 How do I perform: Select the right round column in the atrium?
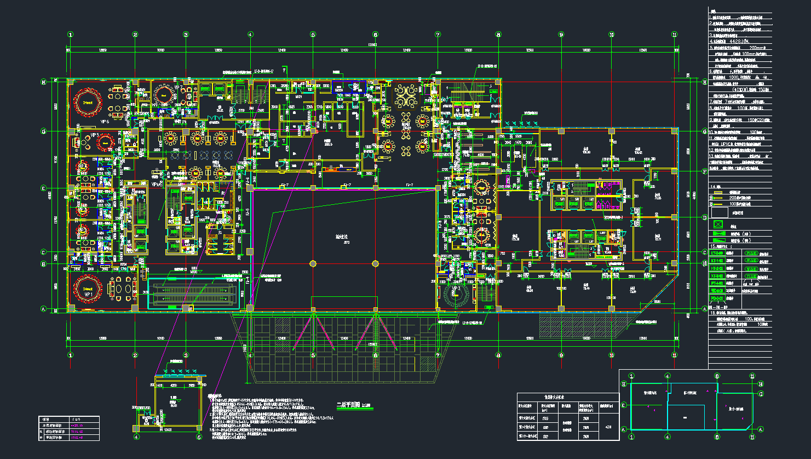tap(375, 263)
